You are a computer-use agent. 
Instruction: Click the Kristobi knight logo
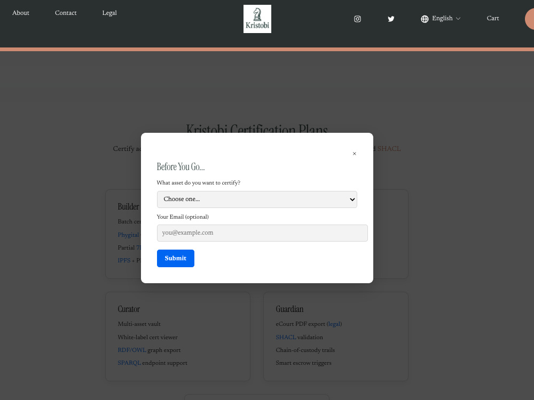pos(257,19)
